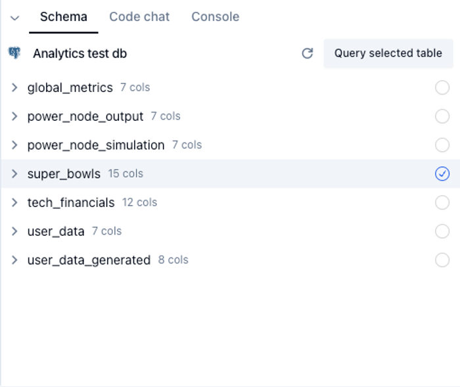Collapse the panel using top-left chevron
Image resolution: width=460 pixels, height=387 pixels.
(x=14, y=18)
